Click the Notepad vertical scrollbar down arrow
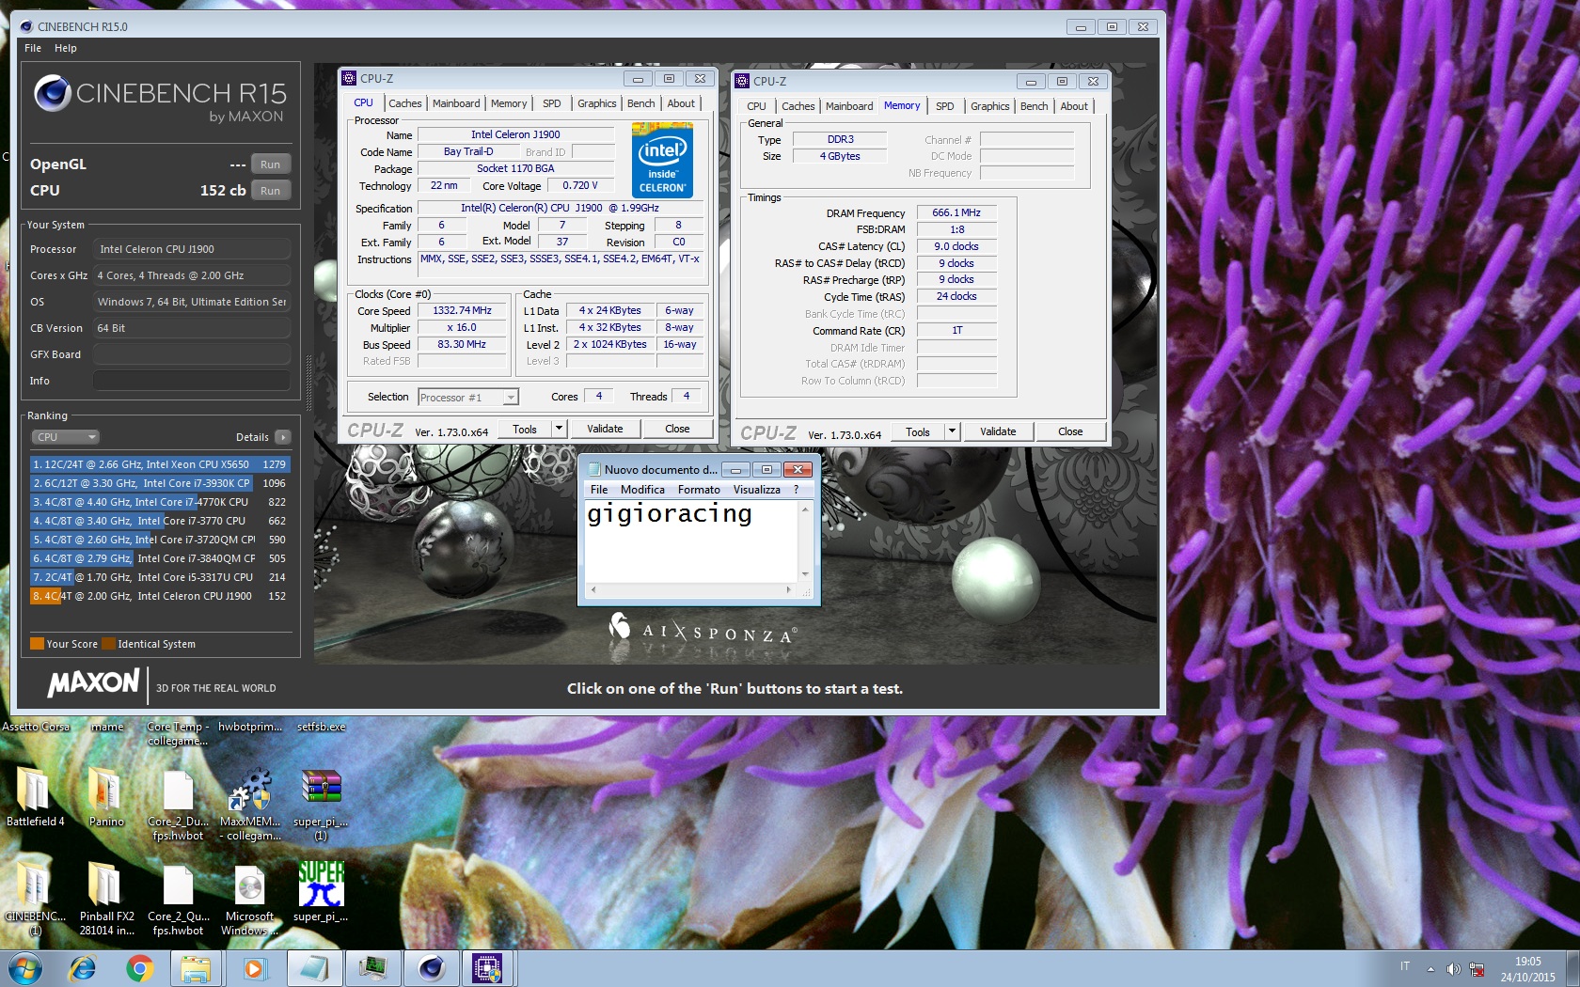The image size is (1580, 987). pos(805,573)
